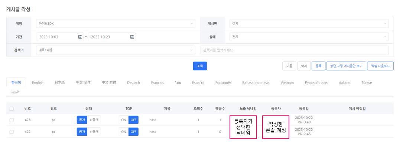Image resolution: width=403 pixels, height=145 pixels.
Task: Click the end date field 2023-10-23
Action: coord(112,37)
